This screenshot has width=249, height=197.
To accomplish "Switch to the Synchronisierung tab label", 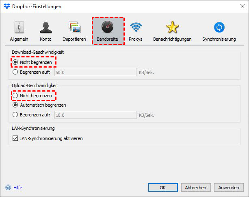I will coord(219,39).
